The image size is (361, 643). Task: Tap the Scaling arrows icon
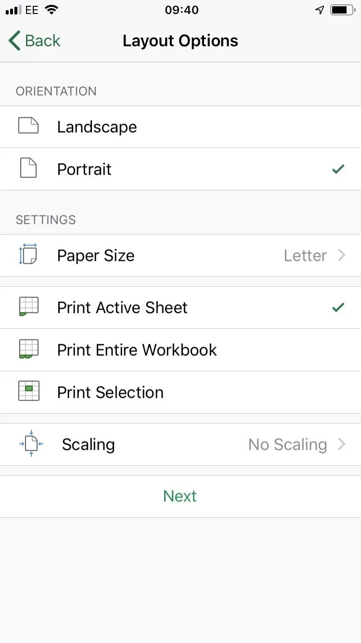tap(31, 444)
